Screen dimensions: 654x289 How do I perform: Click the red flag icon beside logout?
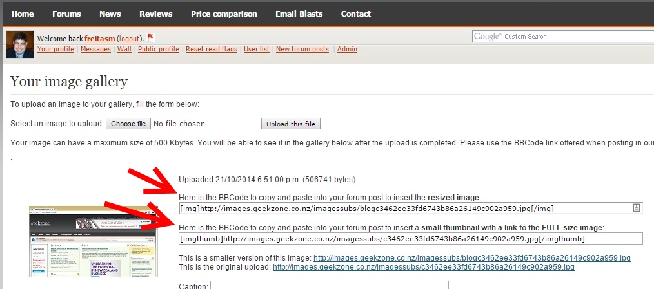tap(150, 38)
